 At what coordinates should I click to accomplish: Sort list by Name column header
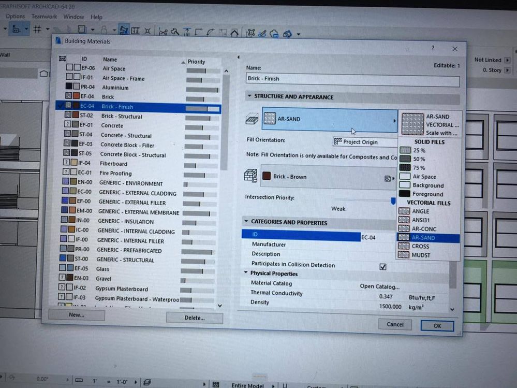tap(110, 60)
